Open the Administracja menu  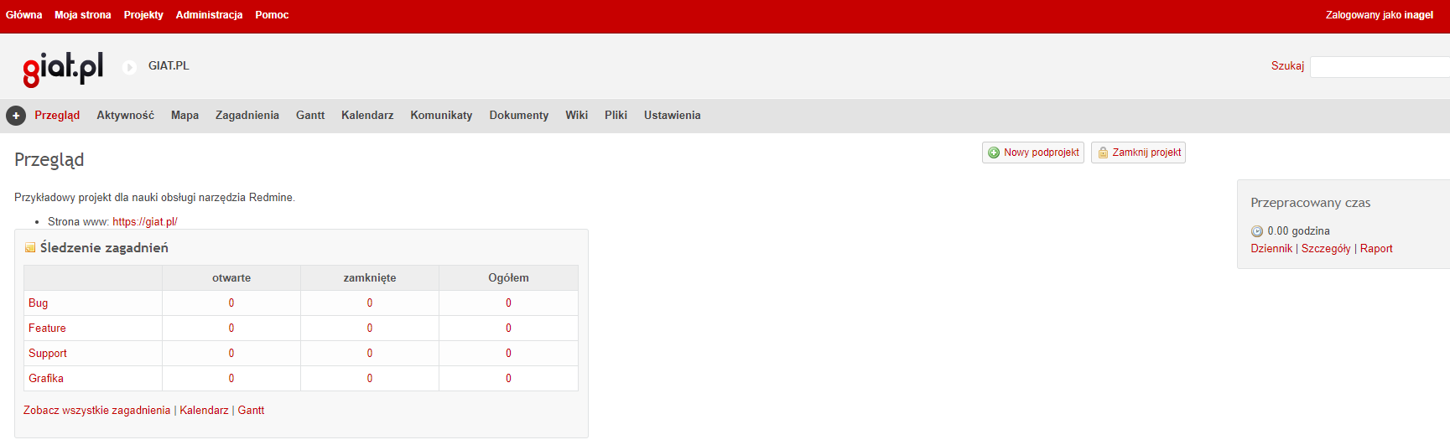(x=209, y=15)
